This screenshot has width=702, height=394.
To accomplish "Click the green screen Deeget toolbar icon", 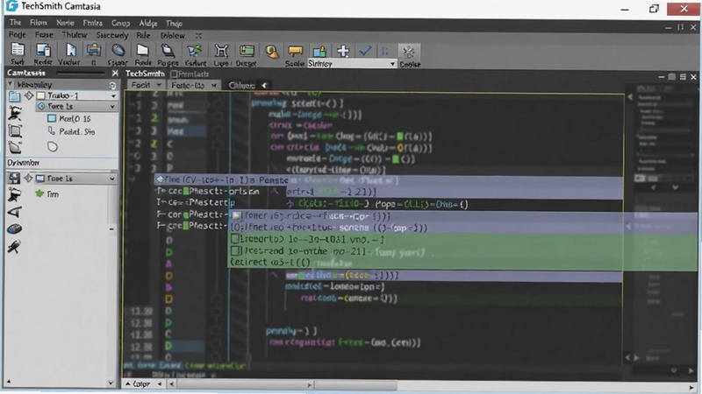I will (247, 51).
